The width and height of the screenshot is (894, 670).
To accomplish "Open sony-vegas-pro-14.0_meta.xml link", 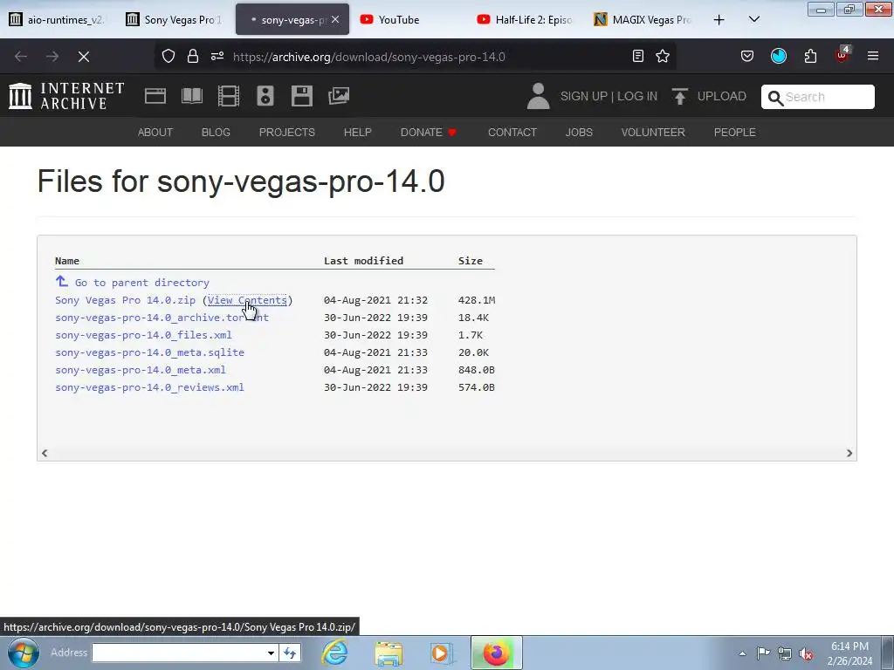I will 141,370.
